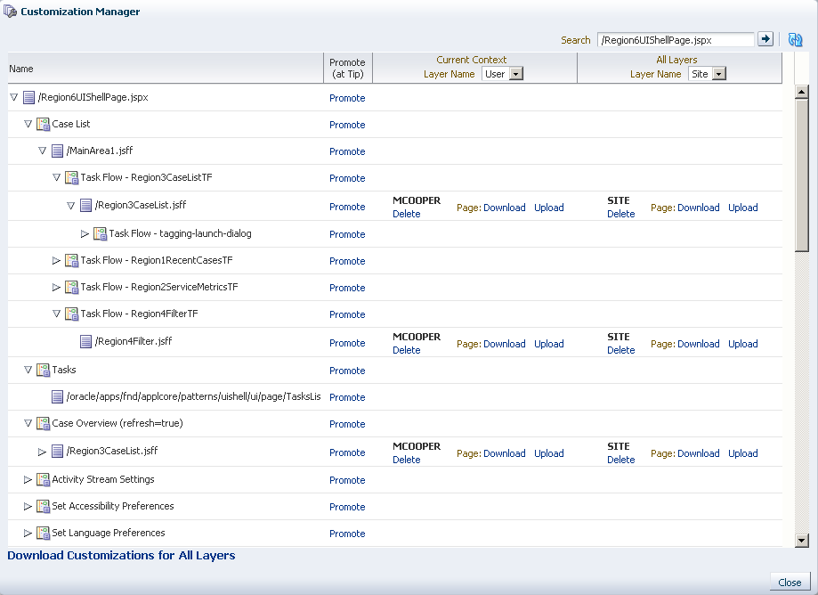Viewport: 818px width, 595px height.
Task: Click the node icon beside Tasks
Action: [x=42, y=371]
